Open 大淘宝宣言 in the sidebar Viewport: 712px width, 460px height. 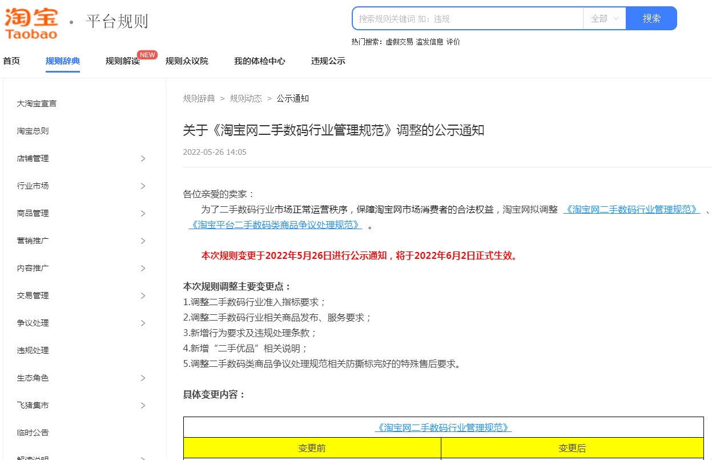[37, 103]
